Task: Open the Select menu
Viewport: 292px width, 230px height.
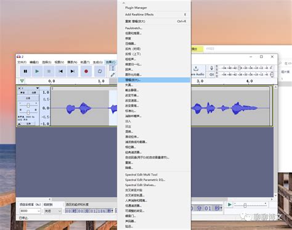Action: click(x=47, y=62)
